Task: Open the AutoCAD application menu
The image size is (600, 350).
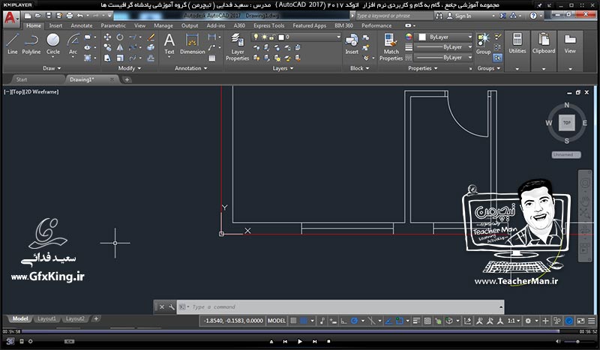Action: (10, 18)
